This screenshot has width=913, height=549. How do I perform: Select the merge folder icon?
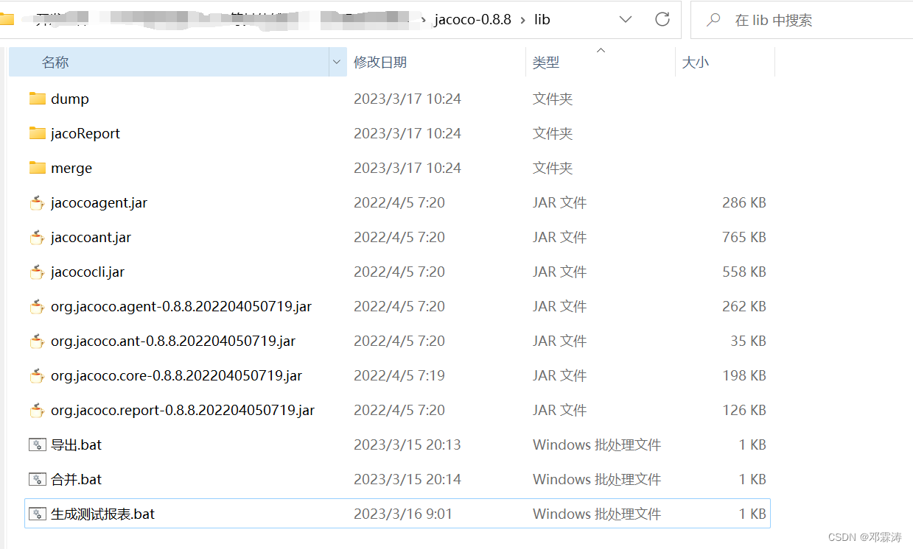coord(38,168)
